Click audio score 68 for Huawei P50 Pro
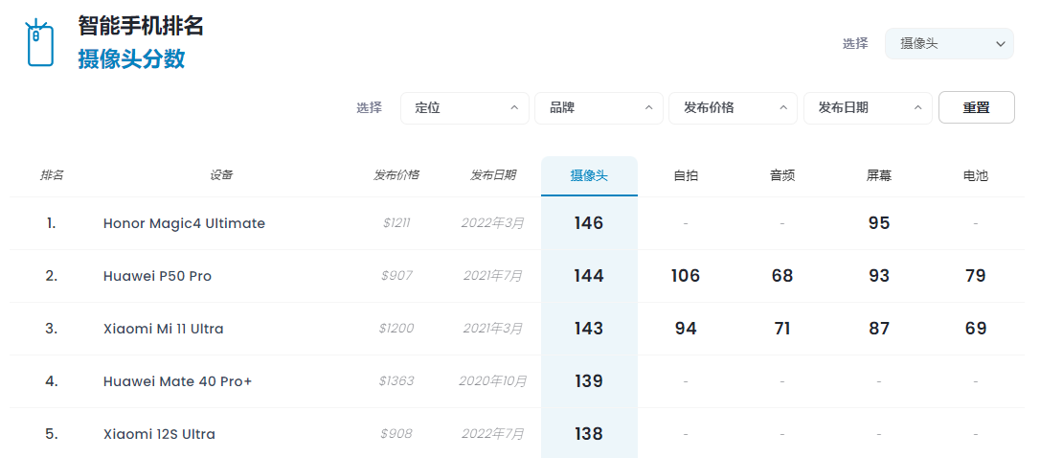This screenshot has height=458, width=1040. pos(782,276)
